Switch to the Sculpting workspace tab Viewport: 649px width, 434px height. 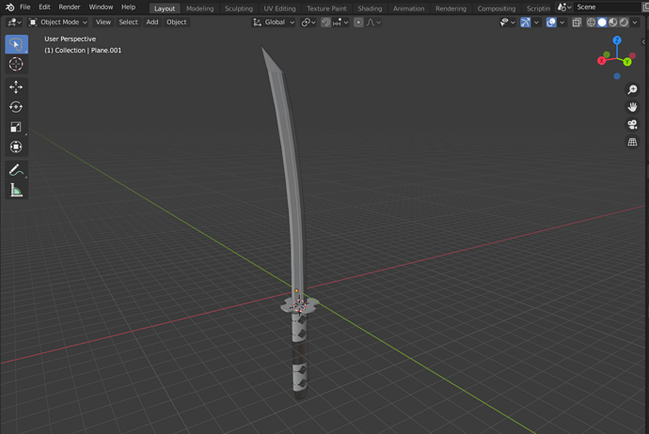coord(238,8)
